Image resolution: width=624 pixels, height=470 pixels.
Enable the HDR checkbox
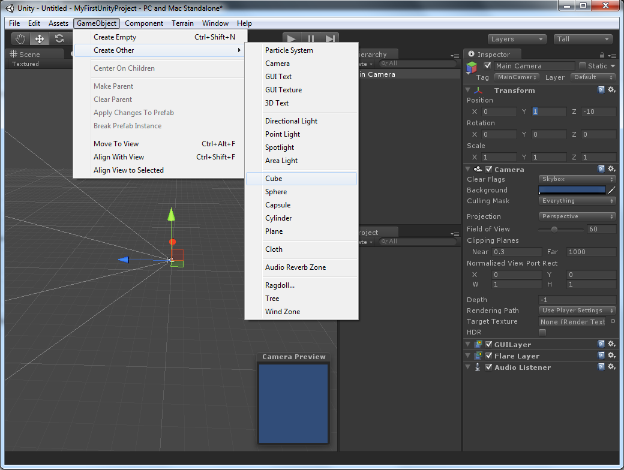pos(542,332)
